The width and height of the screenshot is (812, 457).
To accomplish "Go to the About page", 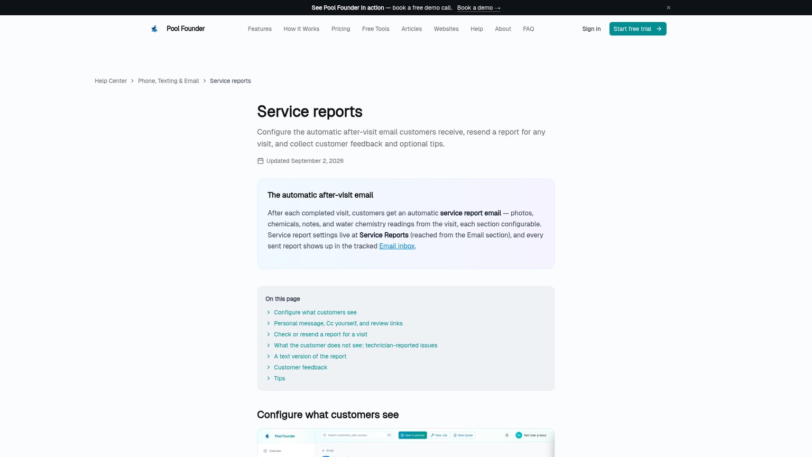I will [503, 29].
